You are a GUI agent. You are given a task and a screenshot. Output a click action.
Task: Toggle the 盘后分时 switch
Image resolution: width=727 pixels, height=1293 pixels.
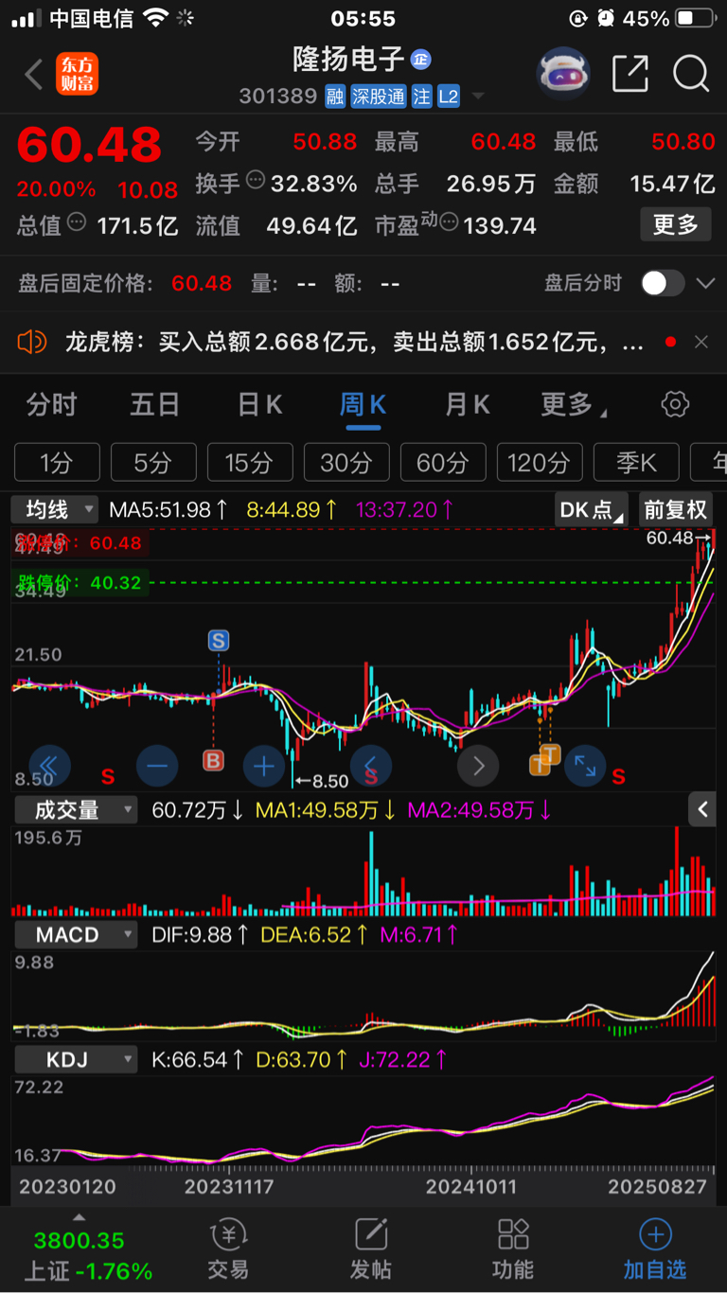pyautogui.click(x=662, y=283)
